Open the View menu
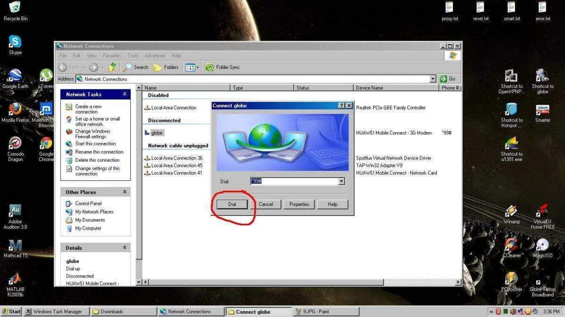Image resolution: width=565 pixels, height=317 pixels. [91, 55]
